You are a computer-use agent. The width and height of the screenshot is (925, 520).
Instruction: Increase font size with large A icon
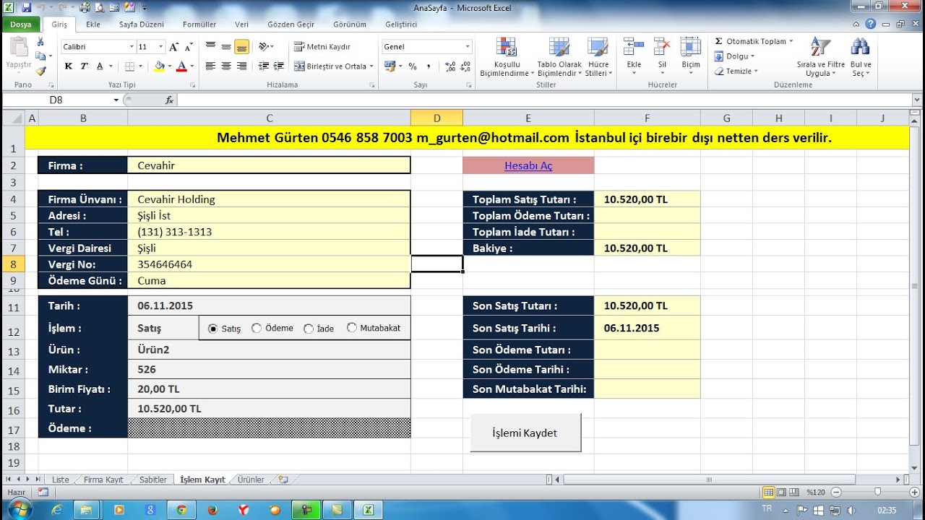(x=173, y=46)
